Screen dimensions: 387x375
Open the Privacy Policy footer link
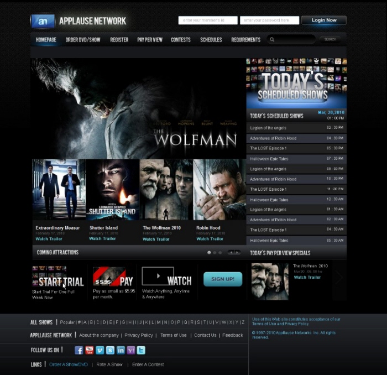point(139,335)
